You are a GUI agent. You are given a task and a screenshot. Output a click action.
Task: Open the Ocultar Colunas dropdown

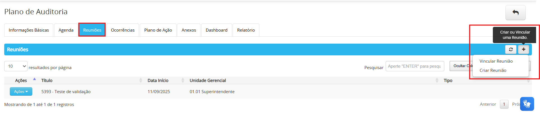pyautogui.click(x=461, y=66)
